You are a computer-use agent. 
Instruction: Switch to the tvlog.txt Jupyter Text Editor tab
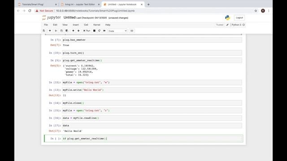point(80,4)
